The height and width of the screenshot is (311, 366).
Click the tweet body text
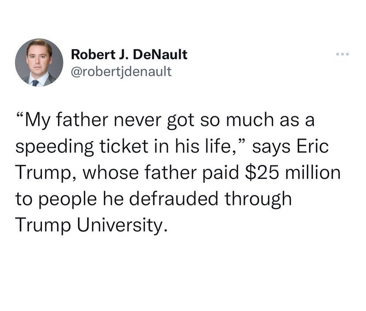177,173
